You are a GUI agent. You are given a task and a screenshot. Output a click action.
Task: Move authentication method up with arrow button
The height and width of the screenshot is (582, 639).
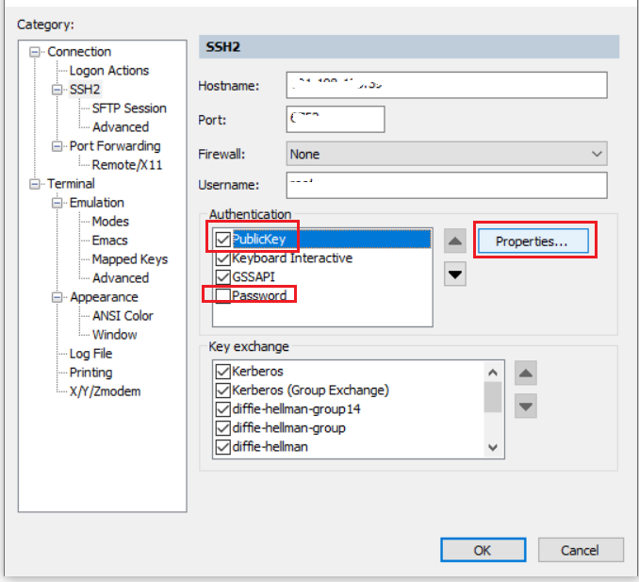[455, 241]
